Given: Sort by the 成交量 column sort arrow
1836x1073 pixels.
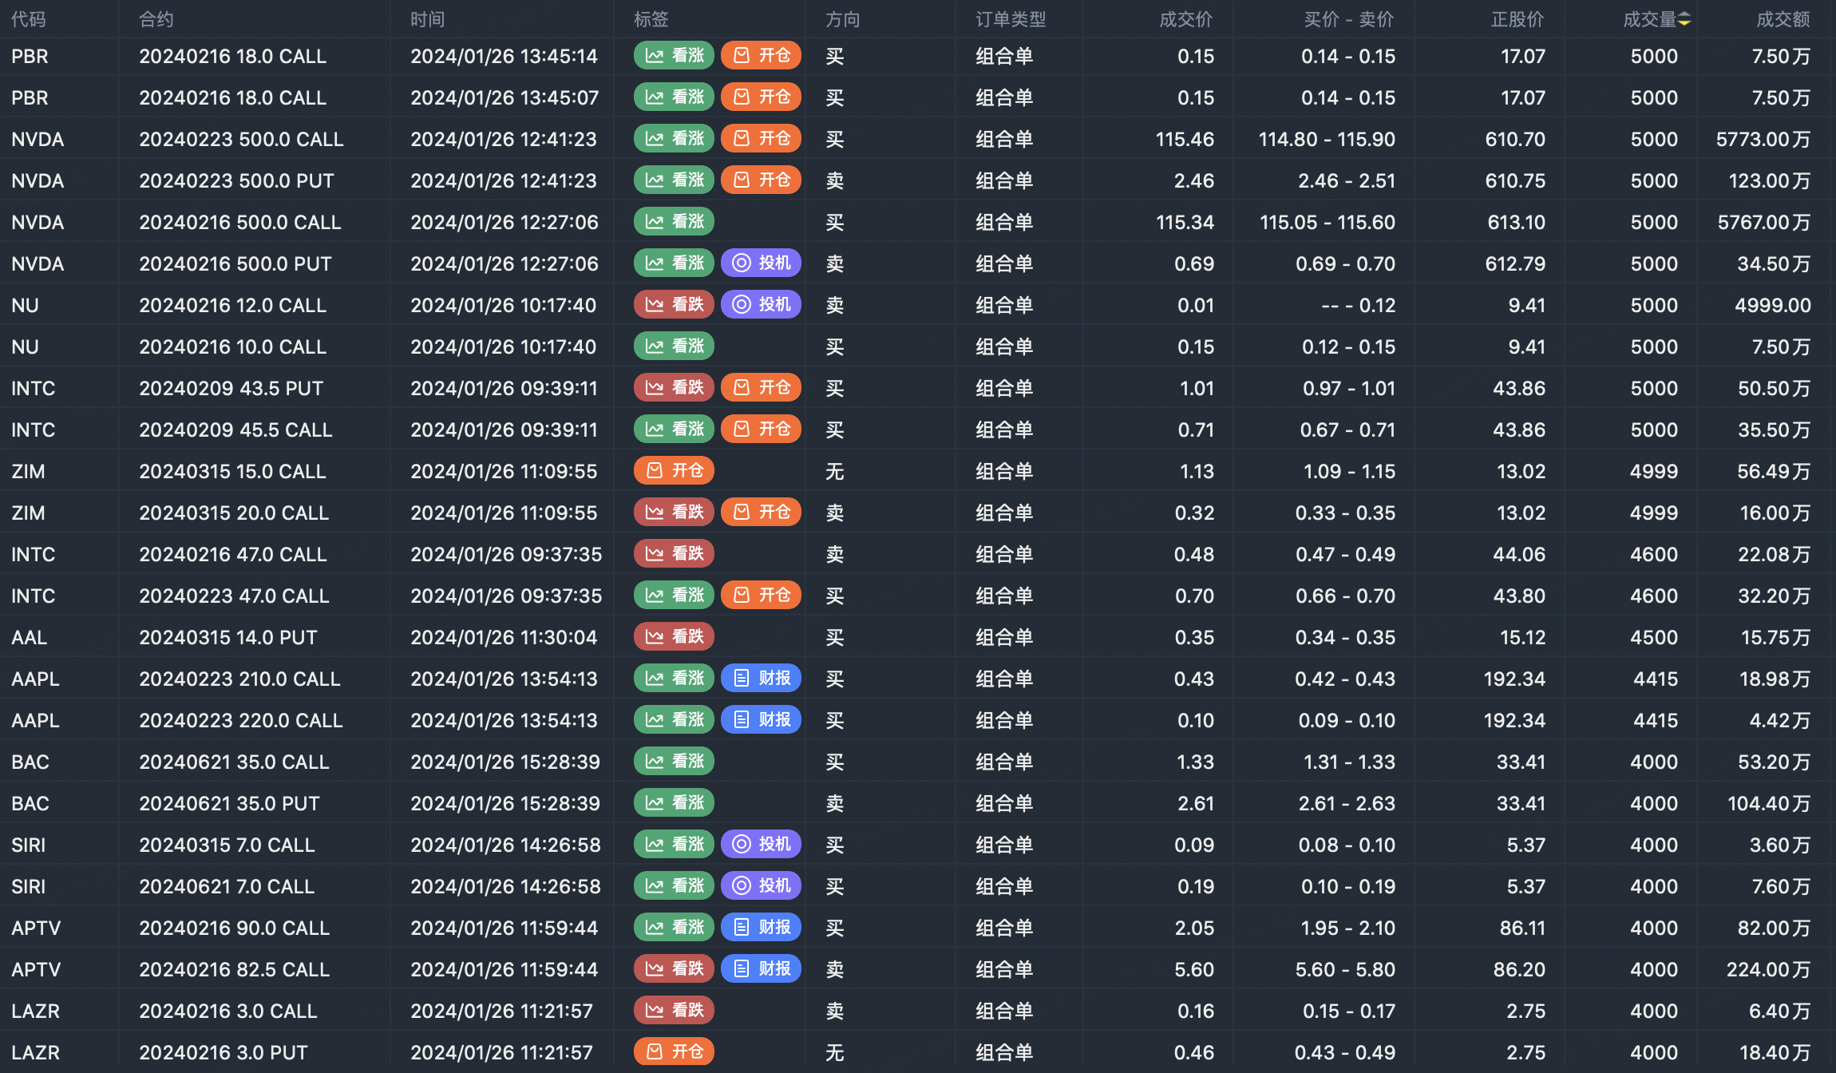Looking at the screenshot, I should 1684,19.
